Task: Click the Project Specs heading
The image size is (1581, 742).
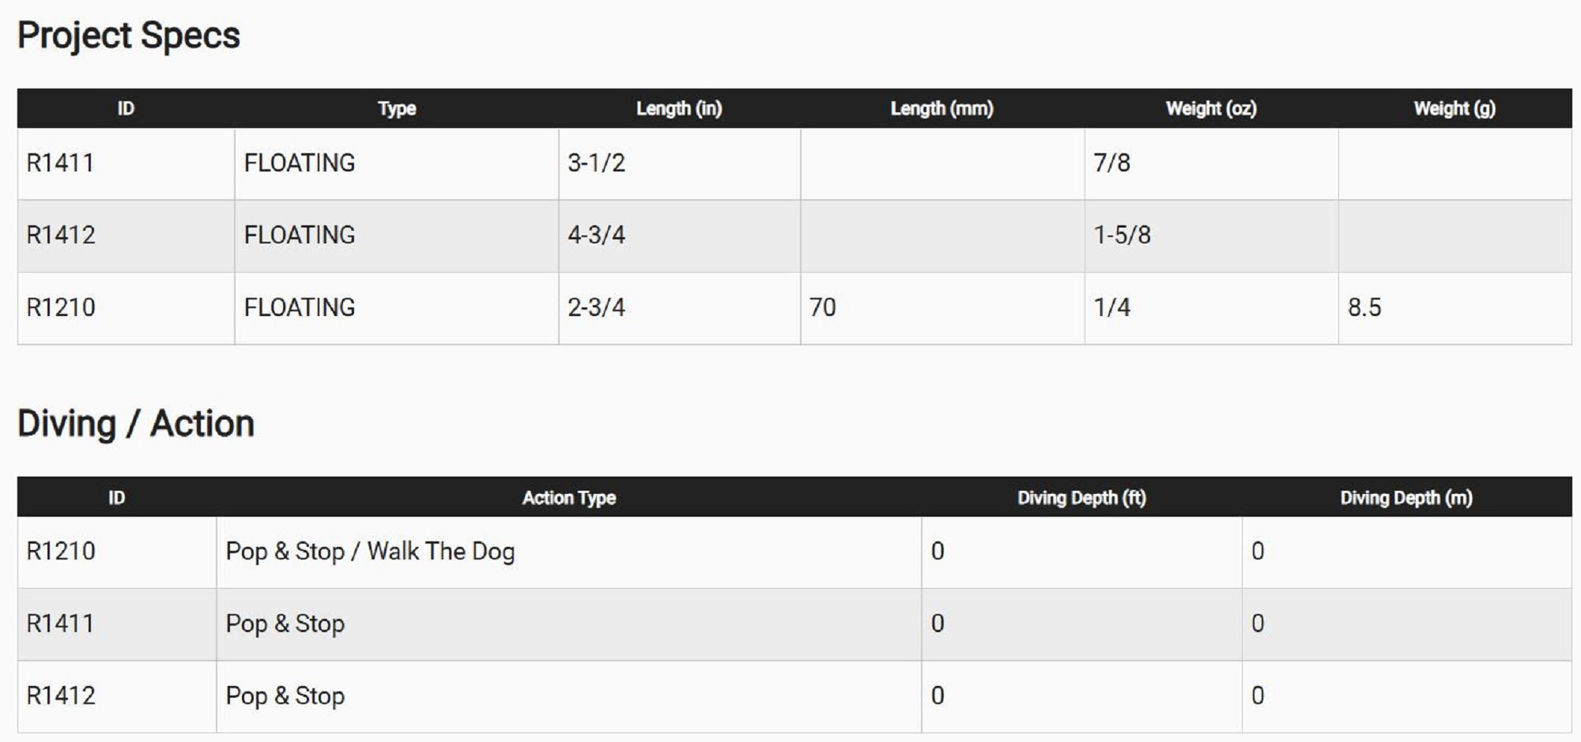Action: coord(129,36)
